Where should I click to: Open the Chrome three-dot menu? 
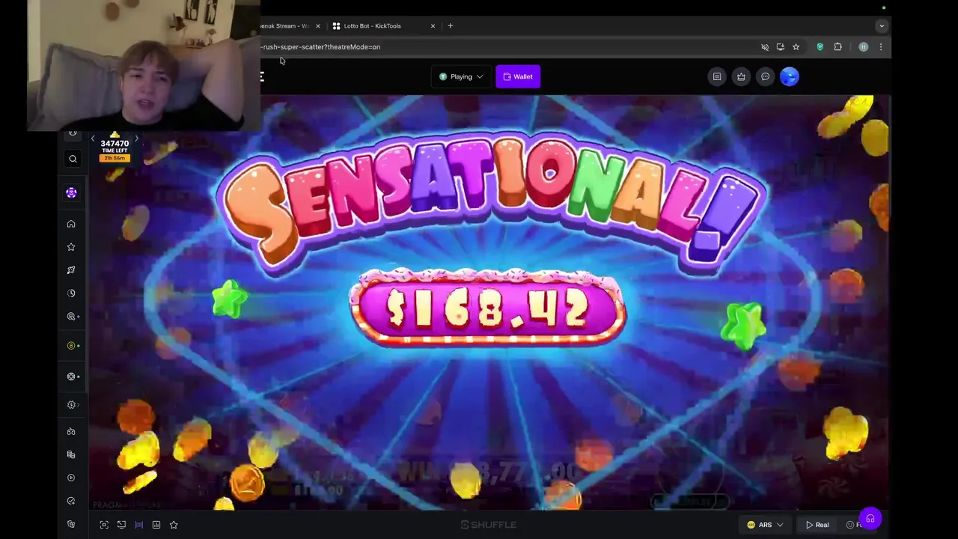pos(880,46)
